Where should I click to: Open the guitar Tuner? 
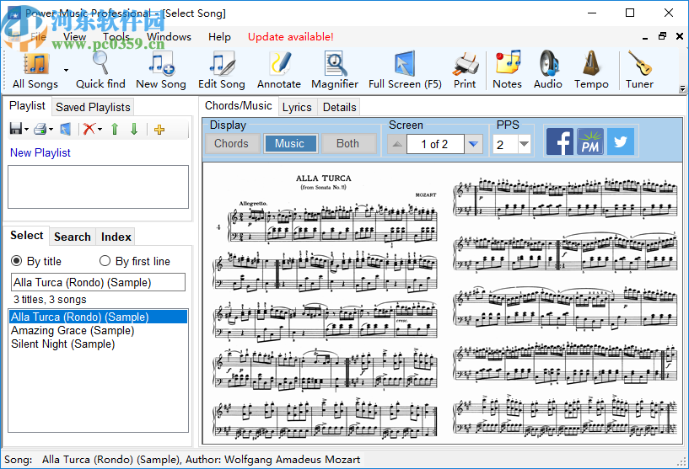[639, 70]
